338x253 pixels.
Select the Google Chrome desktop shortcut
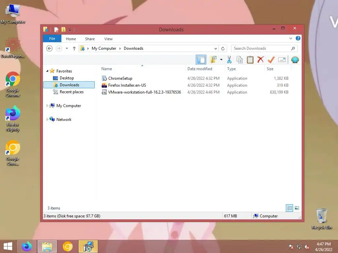(x=13, y=84)
